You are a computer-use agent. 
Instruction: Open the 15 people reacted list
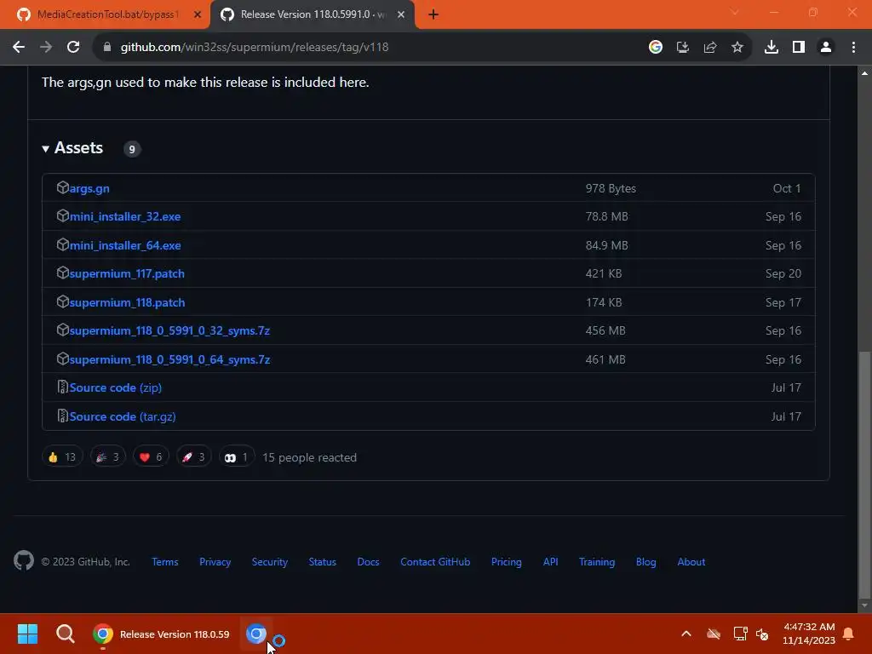pos(309,457)
